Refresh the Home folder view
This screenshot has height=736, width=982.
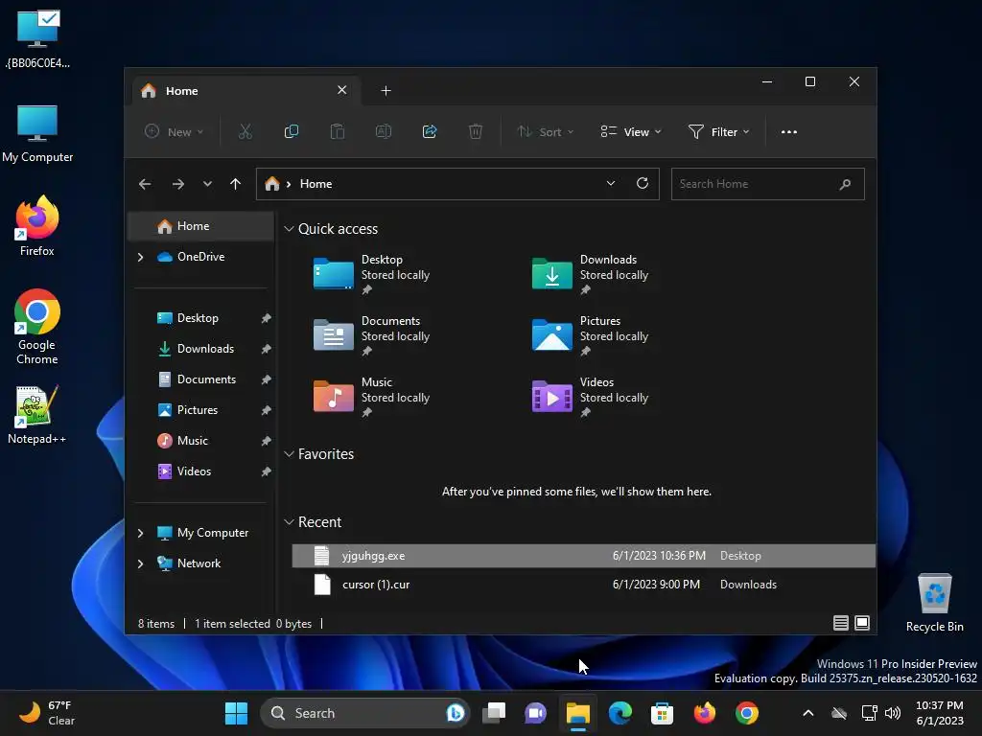coord(643,183)
